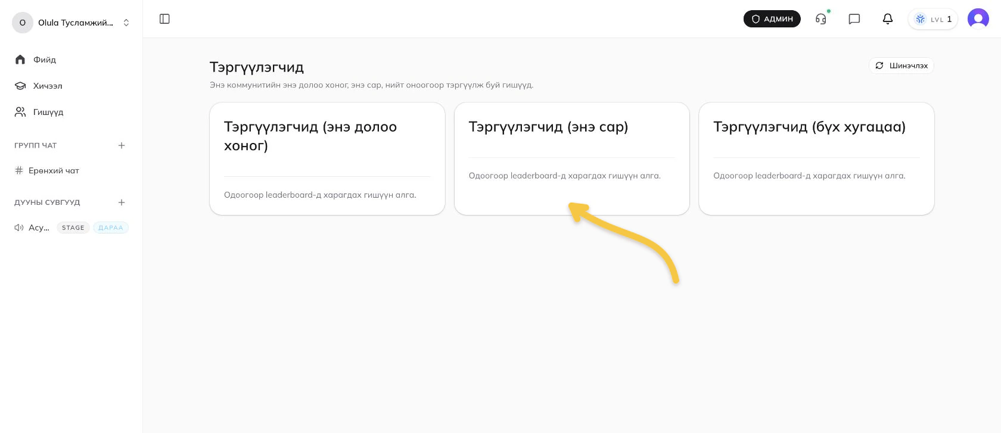The height and width of the screenshot is (433, 1001).
Task: Click the Шинэчлэх refresh button
Action: (901, 66)
